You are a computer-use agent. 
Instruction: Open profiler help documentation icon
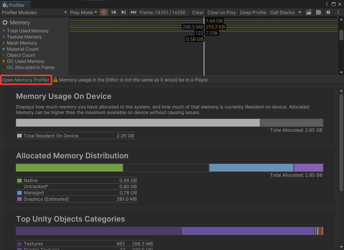point(328,12)
